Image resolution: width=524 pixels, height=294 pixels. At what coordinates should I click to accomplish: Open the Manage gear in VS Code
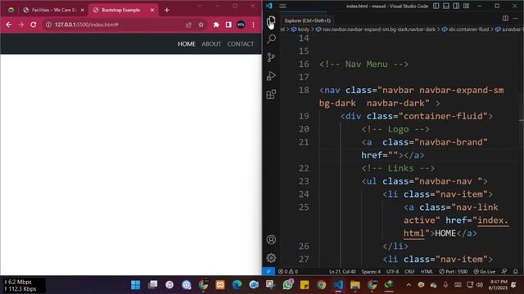click(x=271, y=258)
